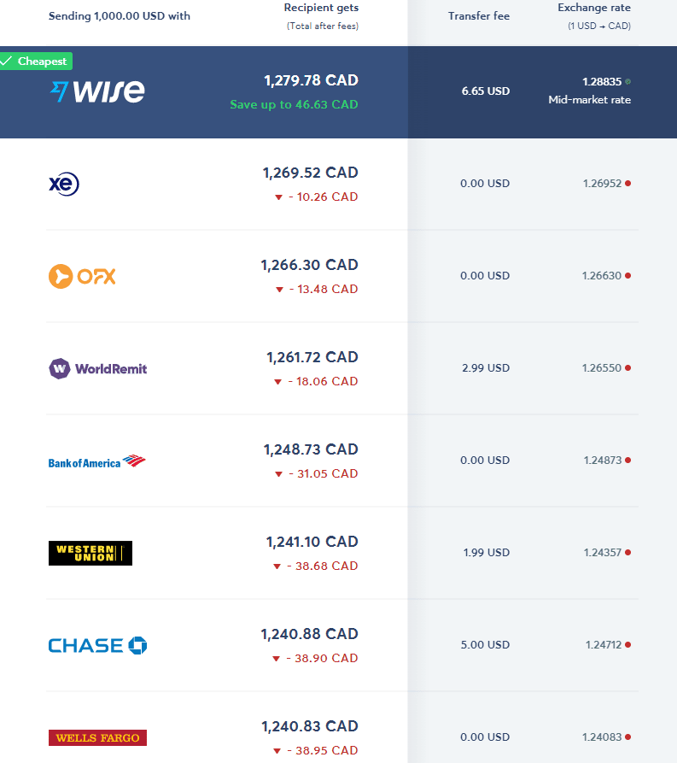Select the Western Union logo
The height and width of the screenshot is (763, 677).
pyautogui.click(x=90, y=553)
